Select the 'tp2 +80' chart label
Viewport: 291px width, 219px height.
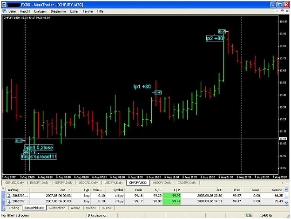pyautogui.click(x=215, y=38)
